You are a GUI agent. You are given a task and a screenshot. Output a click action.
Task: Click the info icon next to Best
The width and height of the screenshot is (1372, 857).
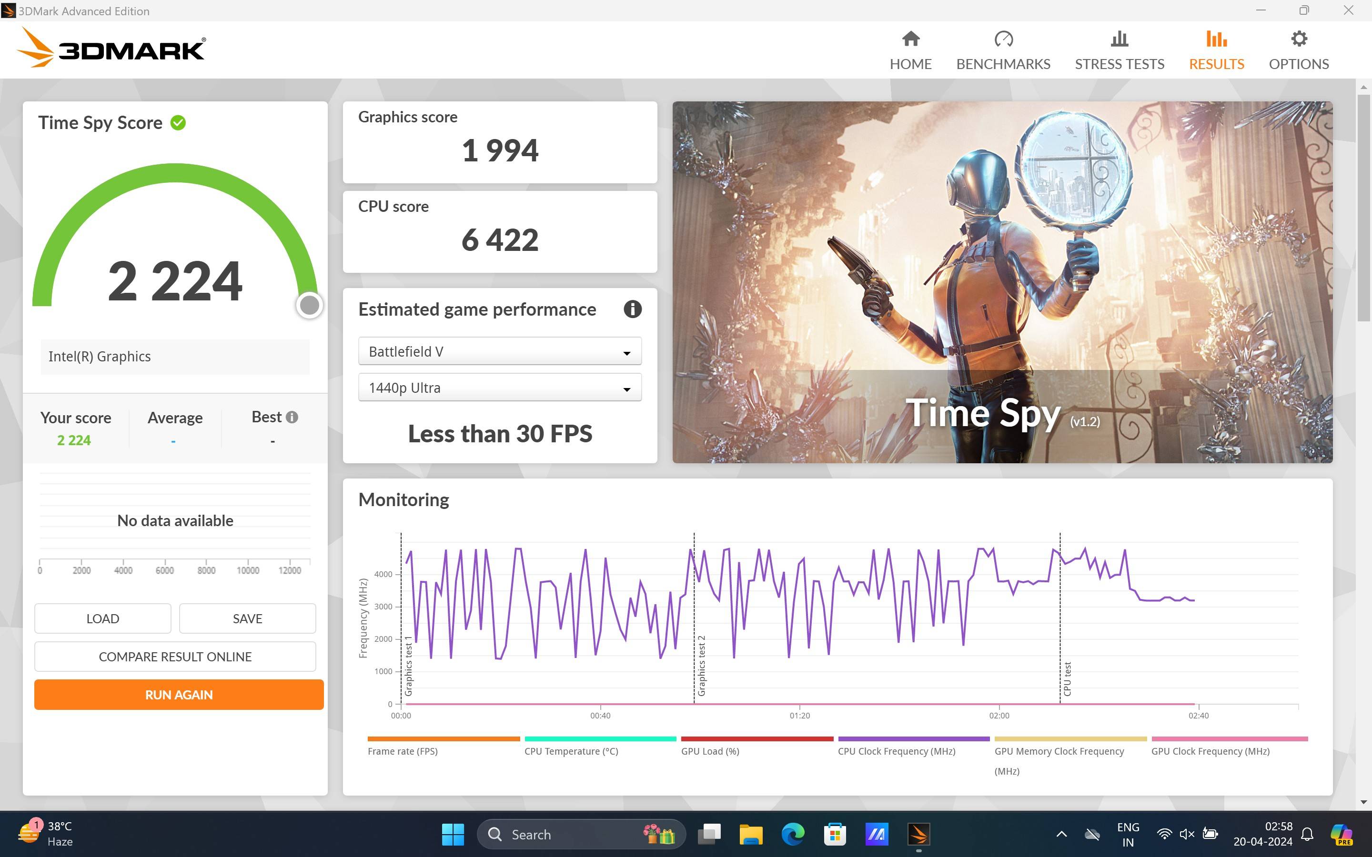coord(292,417)
